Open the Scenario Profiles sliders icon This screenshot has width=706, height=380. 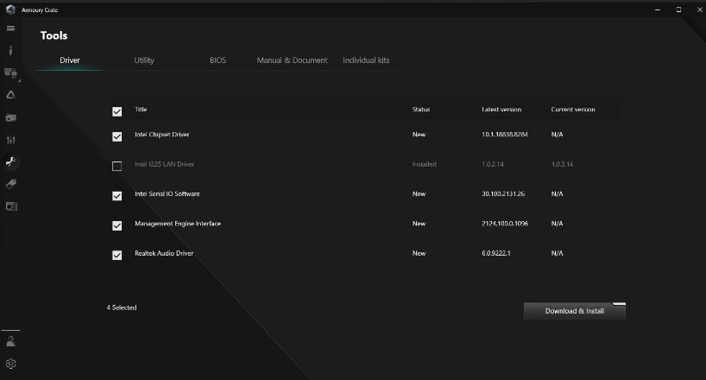(10, 140)
